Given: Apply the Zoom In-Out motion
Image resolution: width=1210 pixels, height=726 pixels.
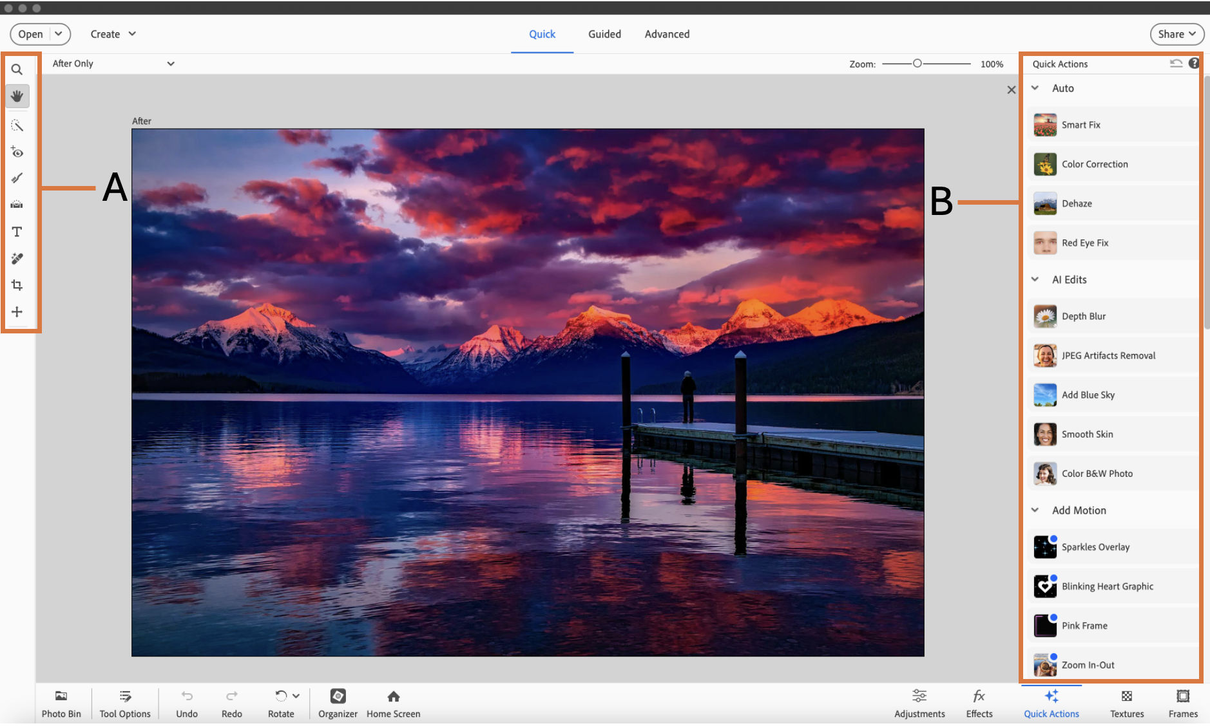Looking at the screenshot, I should pos(1113,664).
